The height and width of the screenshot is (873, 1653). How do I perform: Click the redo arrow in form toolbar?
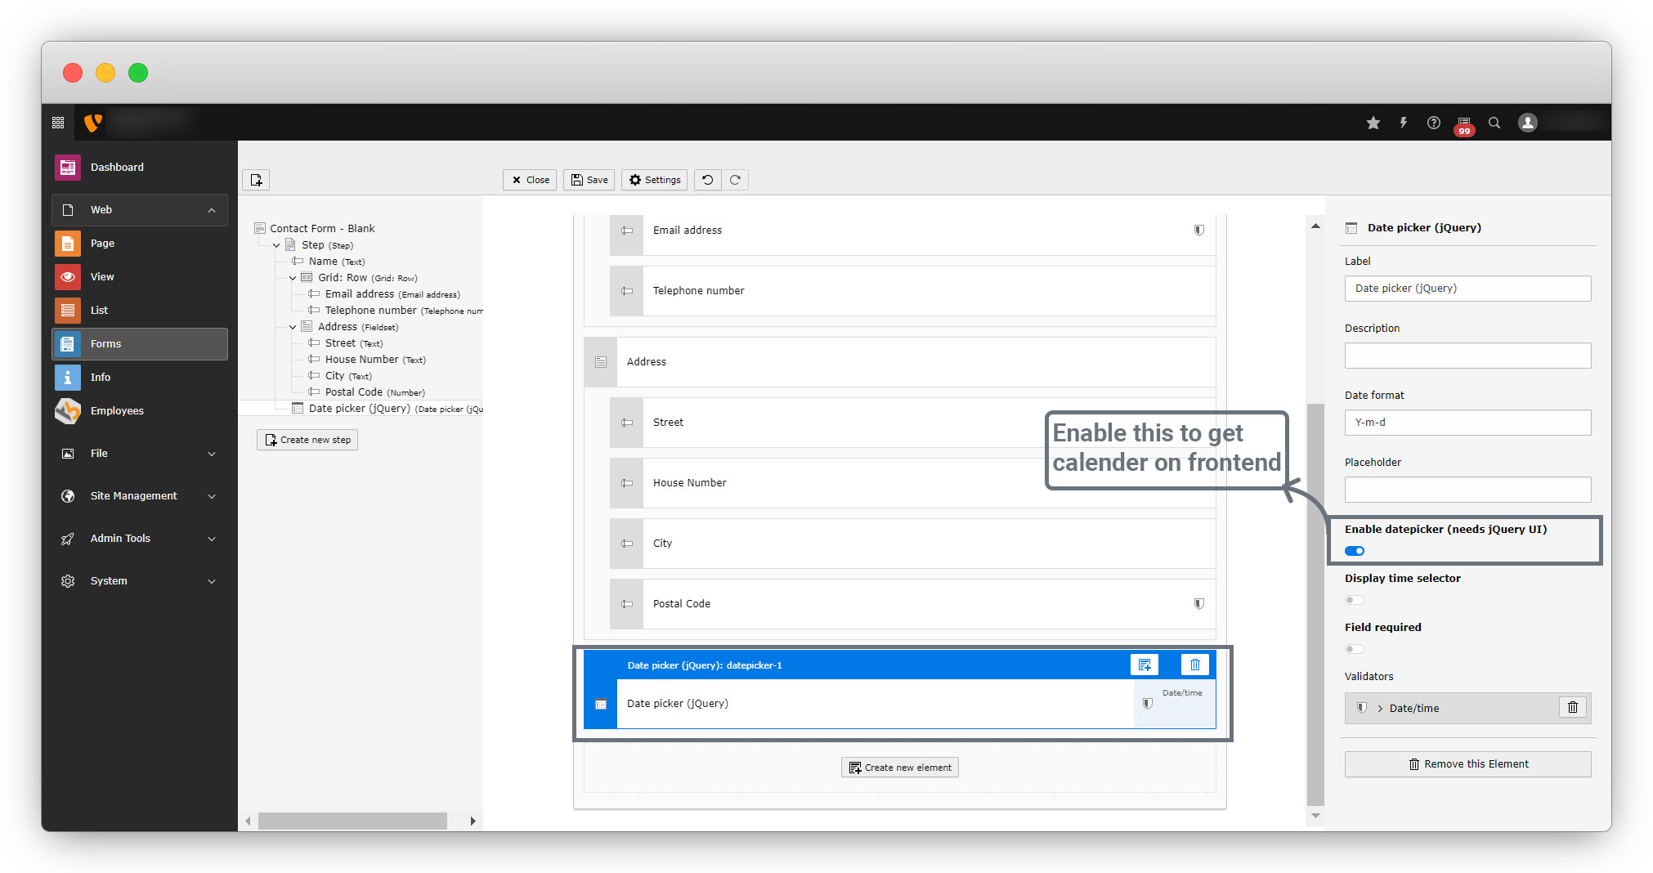735,180
